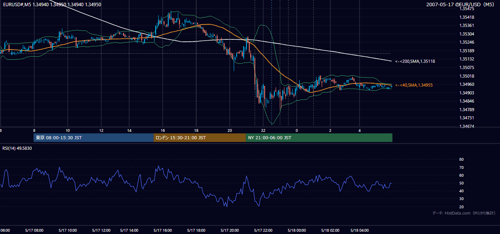Click hour label 8 under price chart

tap(34, 130)
